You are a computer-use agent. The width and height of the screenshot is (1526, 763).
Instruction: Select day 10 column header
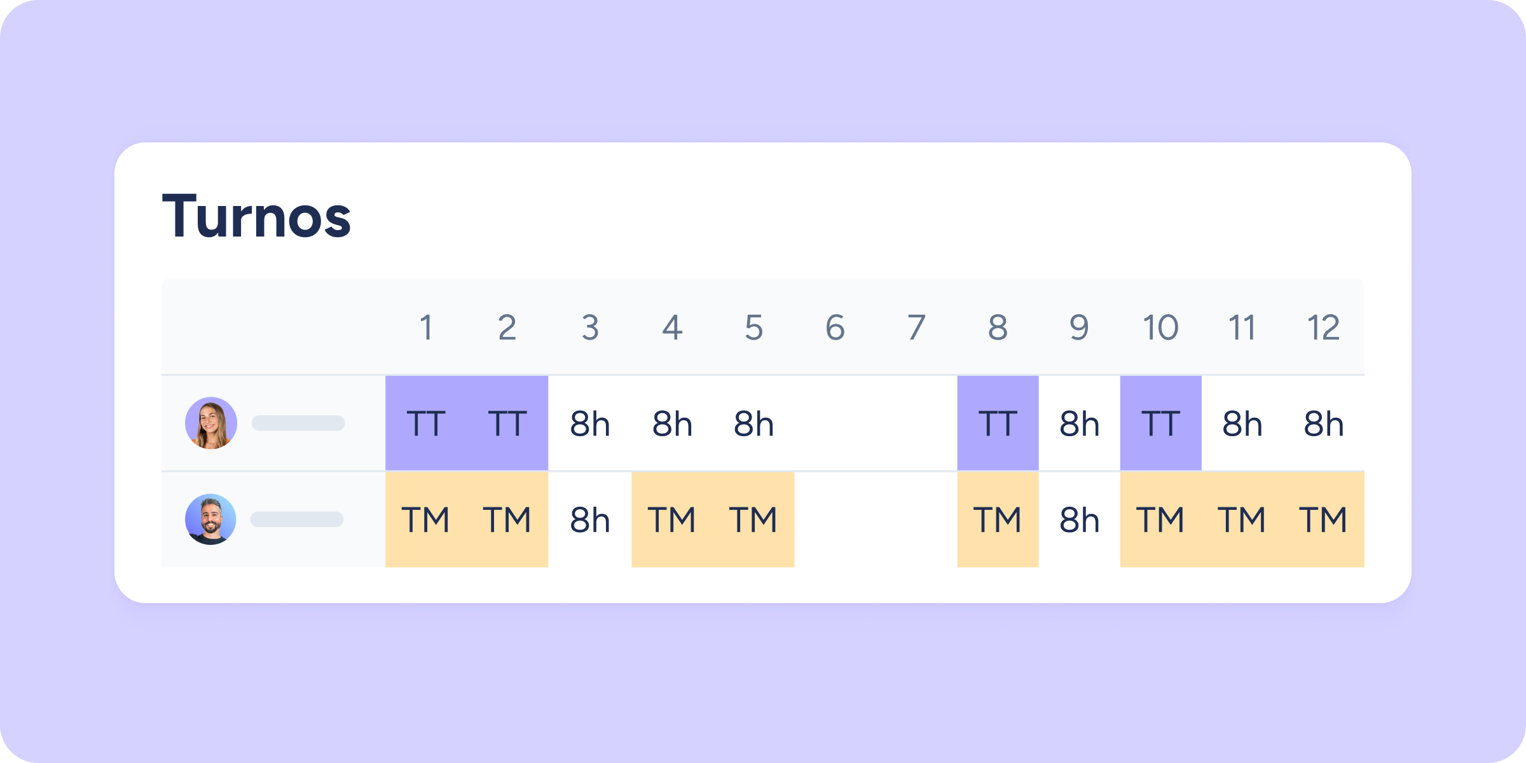1160,328
